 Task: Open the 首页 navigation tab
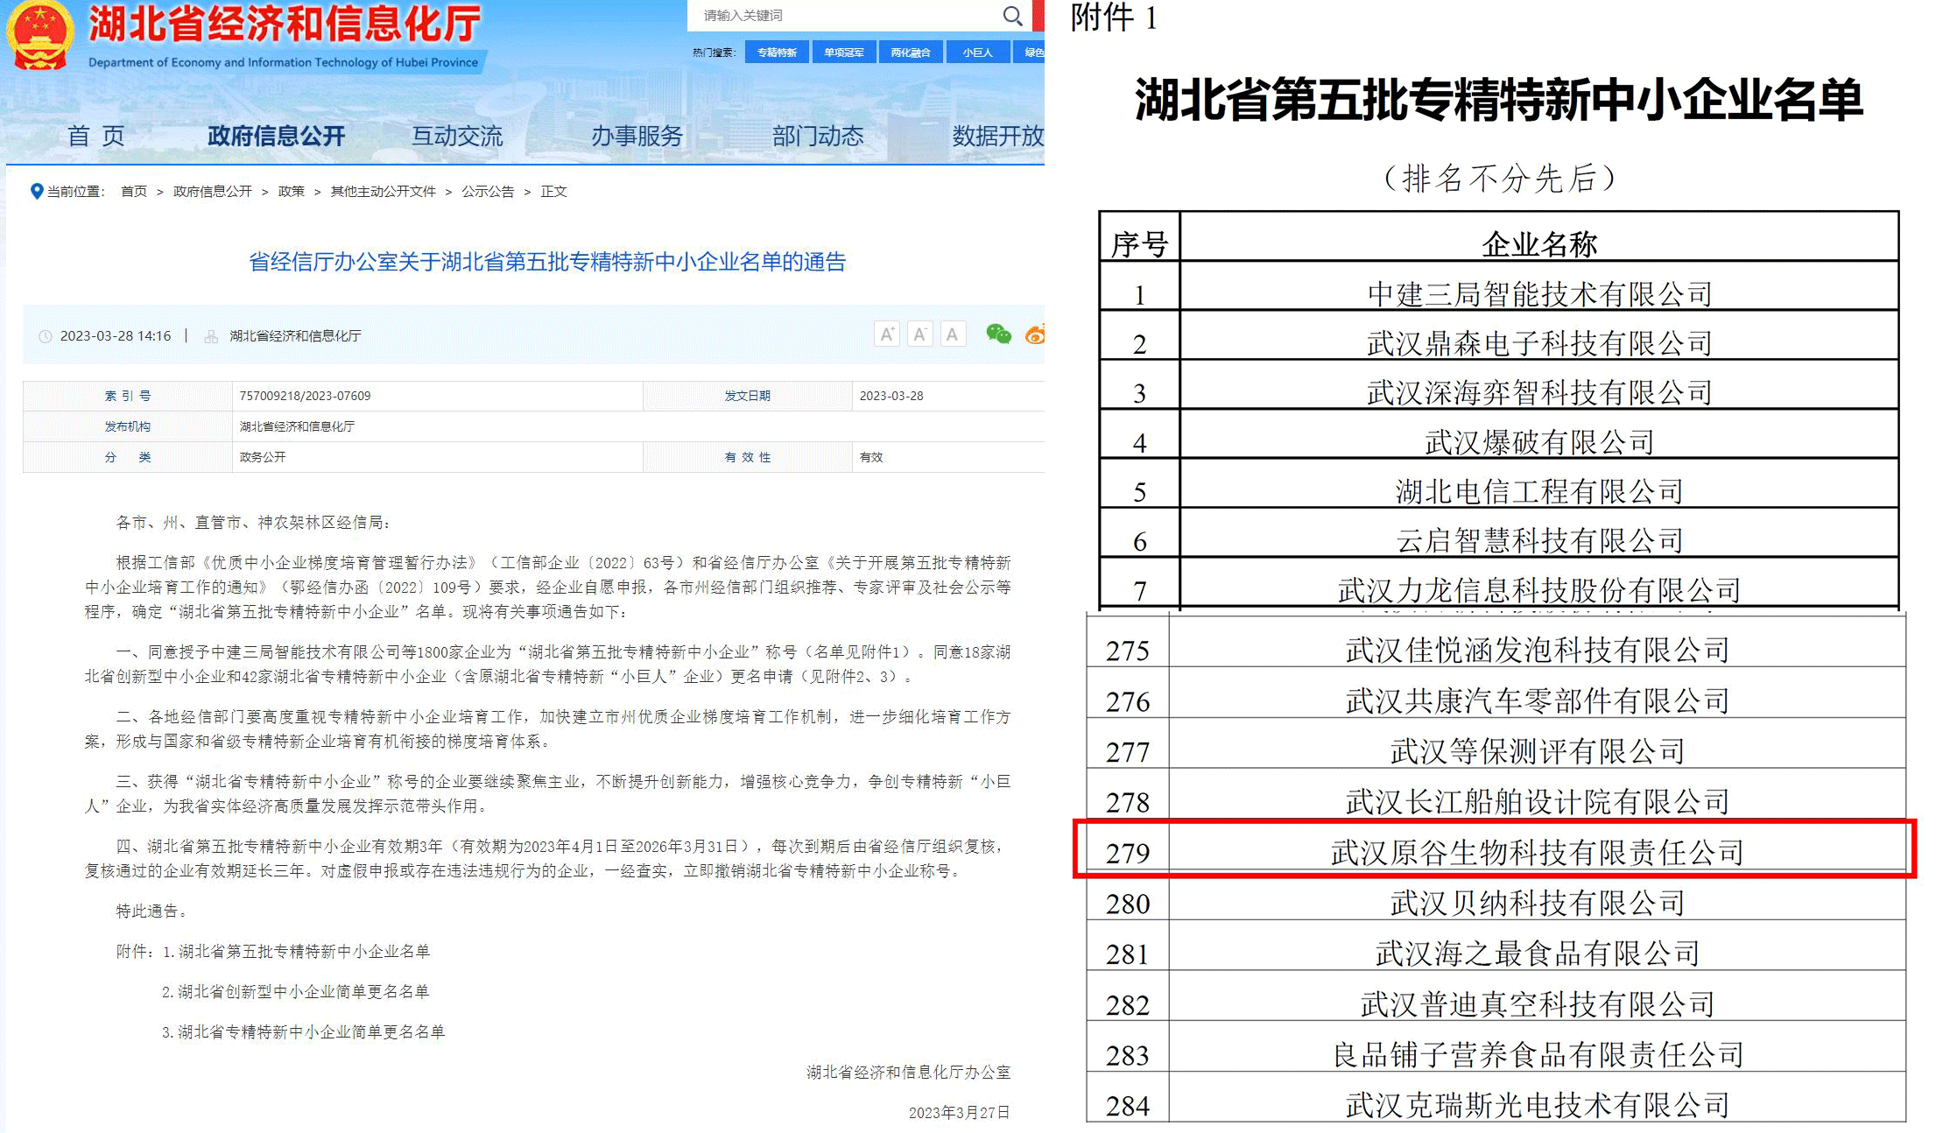(96, 136)
